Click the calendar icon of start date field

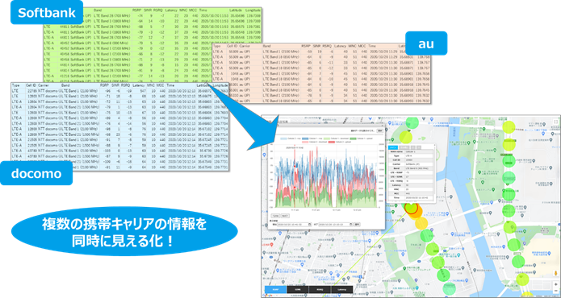click(309, 224)
